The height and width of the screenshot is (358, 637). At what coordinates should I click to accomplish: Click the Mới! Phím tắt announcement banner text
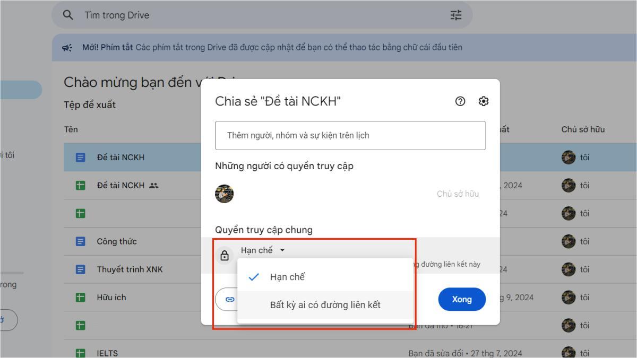tap(272, 47)
